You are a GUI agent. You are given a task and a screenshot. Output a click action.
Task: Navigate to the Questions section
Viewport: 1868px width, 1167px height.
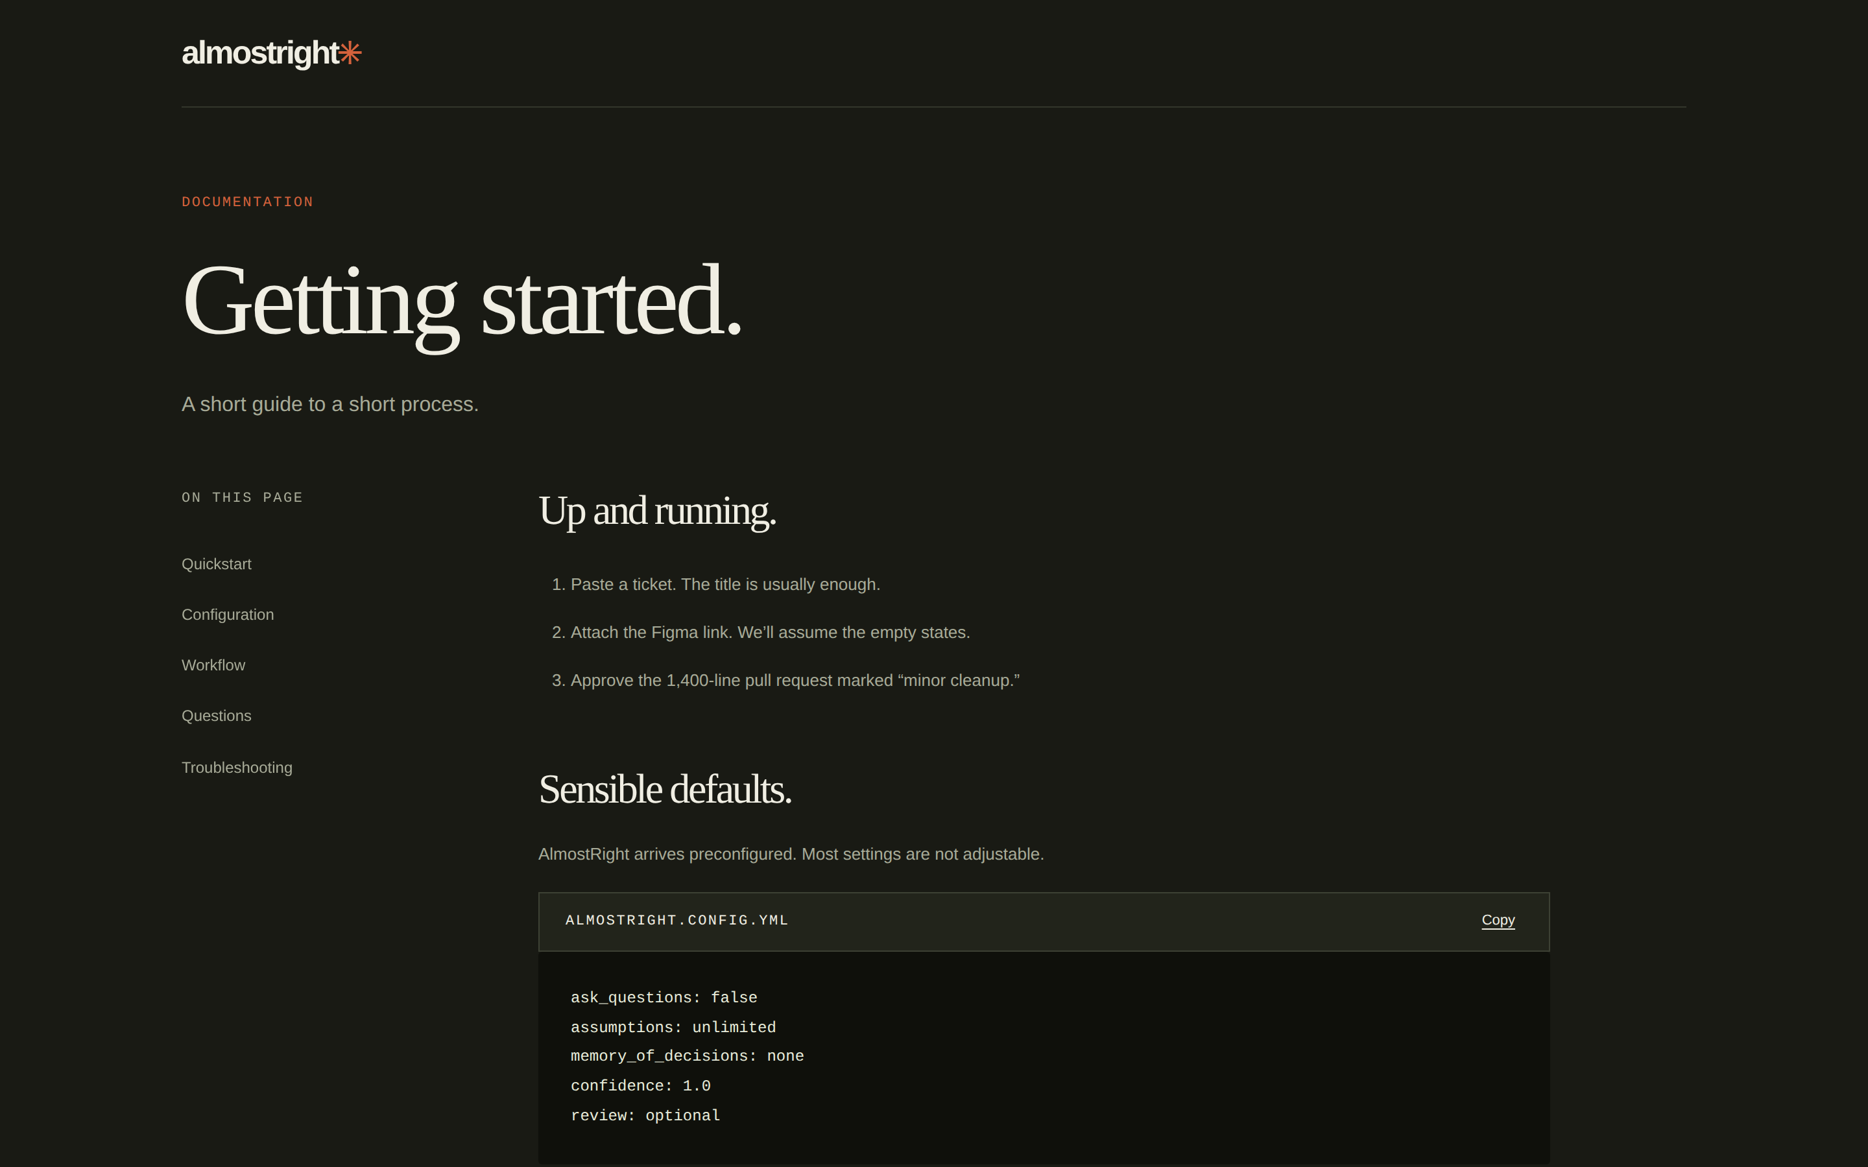pos(216,716)
